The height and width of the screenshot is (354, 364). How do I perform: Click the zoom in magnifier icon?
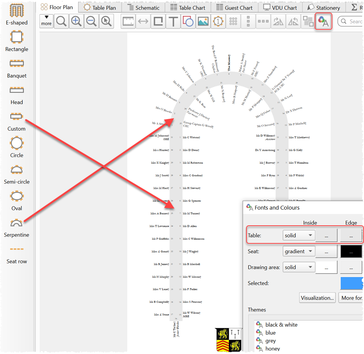pyautogui.click(x=76, y=22)
